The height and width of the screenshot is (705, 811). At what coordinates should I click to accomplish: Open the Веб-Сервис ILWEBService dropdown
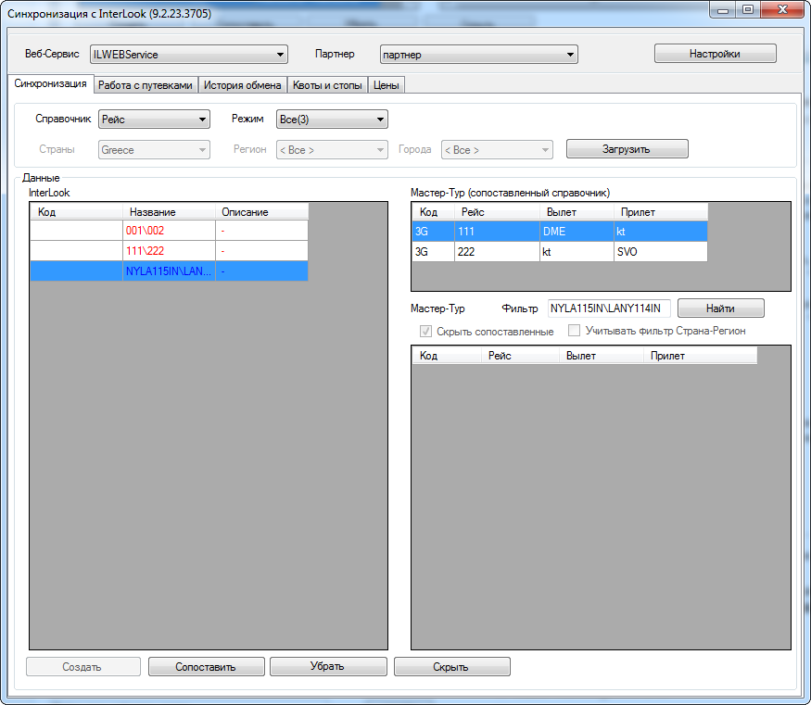(x=188, y=55)
